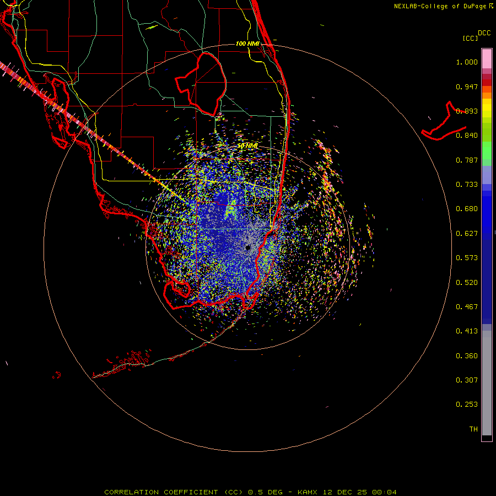Select the 0.893 color scale value
496x496 pixels.
467,111
